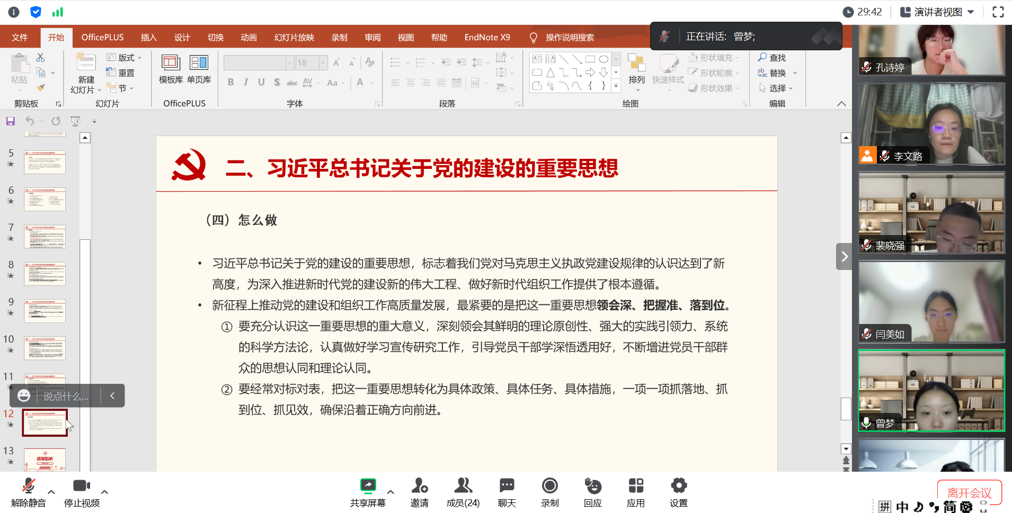Start meeting recording with 录制 icon
This screenshot has width=1012, height=513.
(549, 486)
